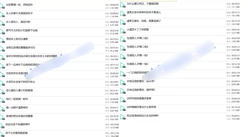Play the MP3 lasting 00:08:00

click(x=2, y=100)
